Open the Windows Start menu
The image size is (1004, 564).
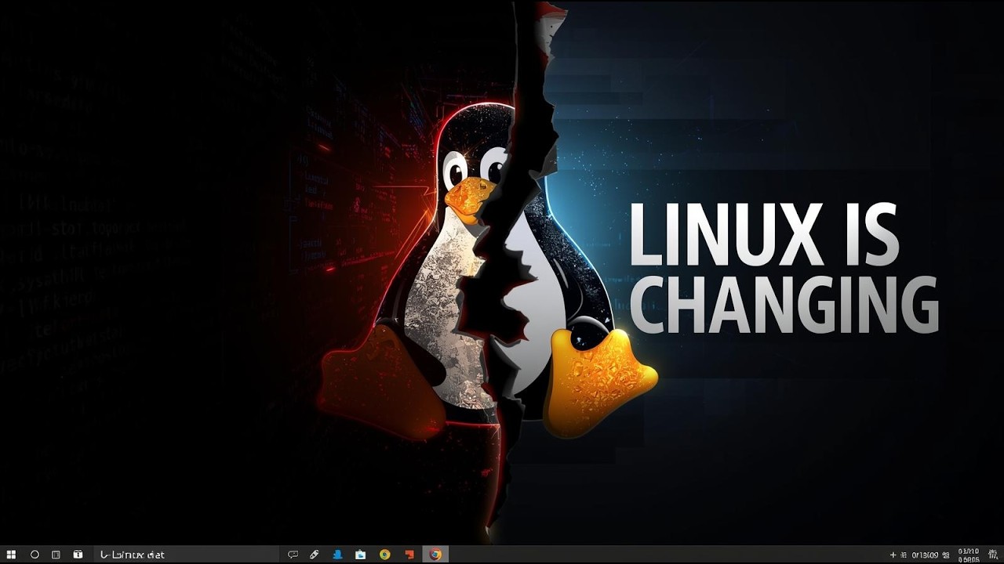pyautogui.click(x=11, y=555)
